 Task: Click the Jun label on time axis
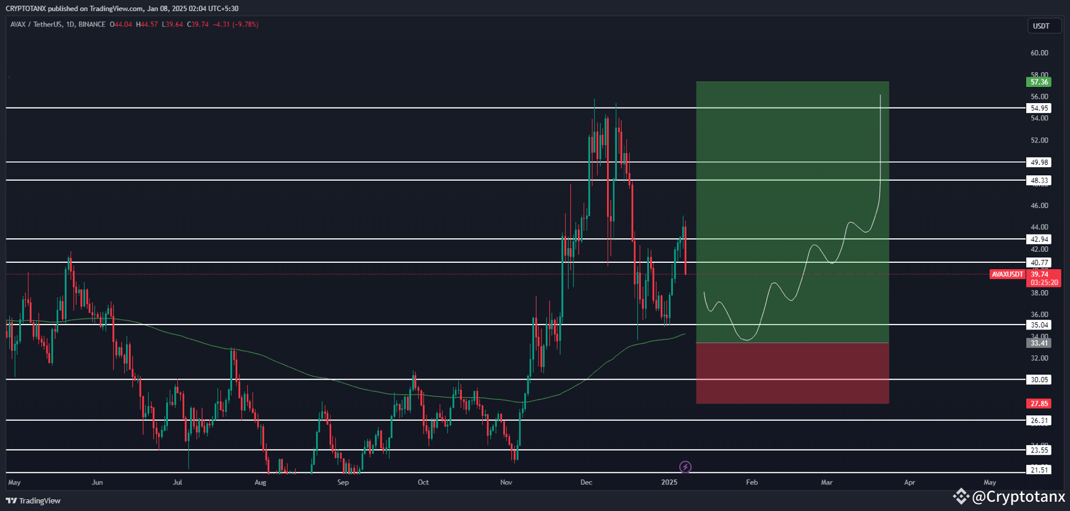click(97, 482)
